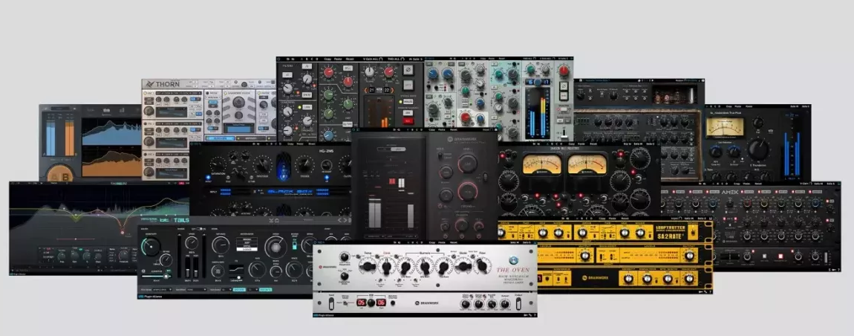Click the Cook knob on THE OVEN
The image size is (854, 336).
387,266
